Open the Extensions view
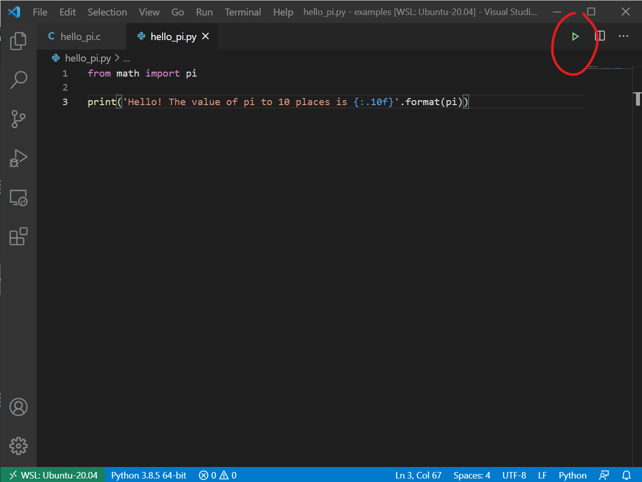Viewport: 642px width, 482px height. coord(19,236)
